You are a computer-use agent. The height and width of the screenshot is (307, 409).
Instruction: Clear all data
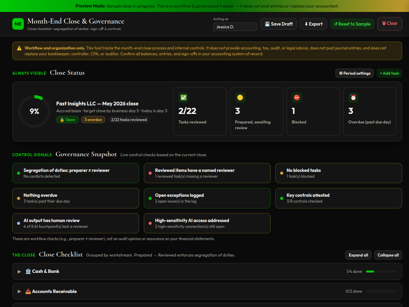[390, 24]
